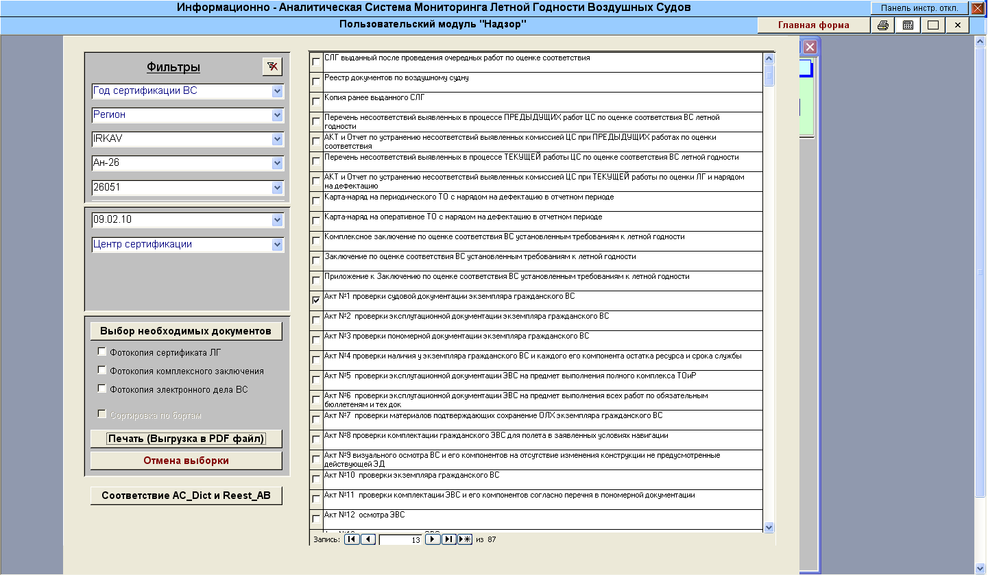Click the small × button beside rectangle icon

coord(957,25)
